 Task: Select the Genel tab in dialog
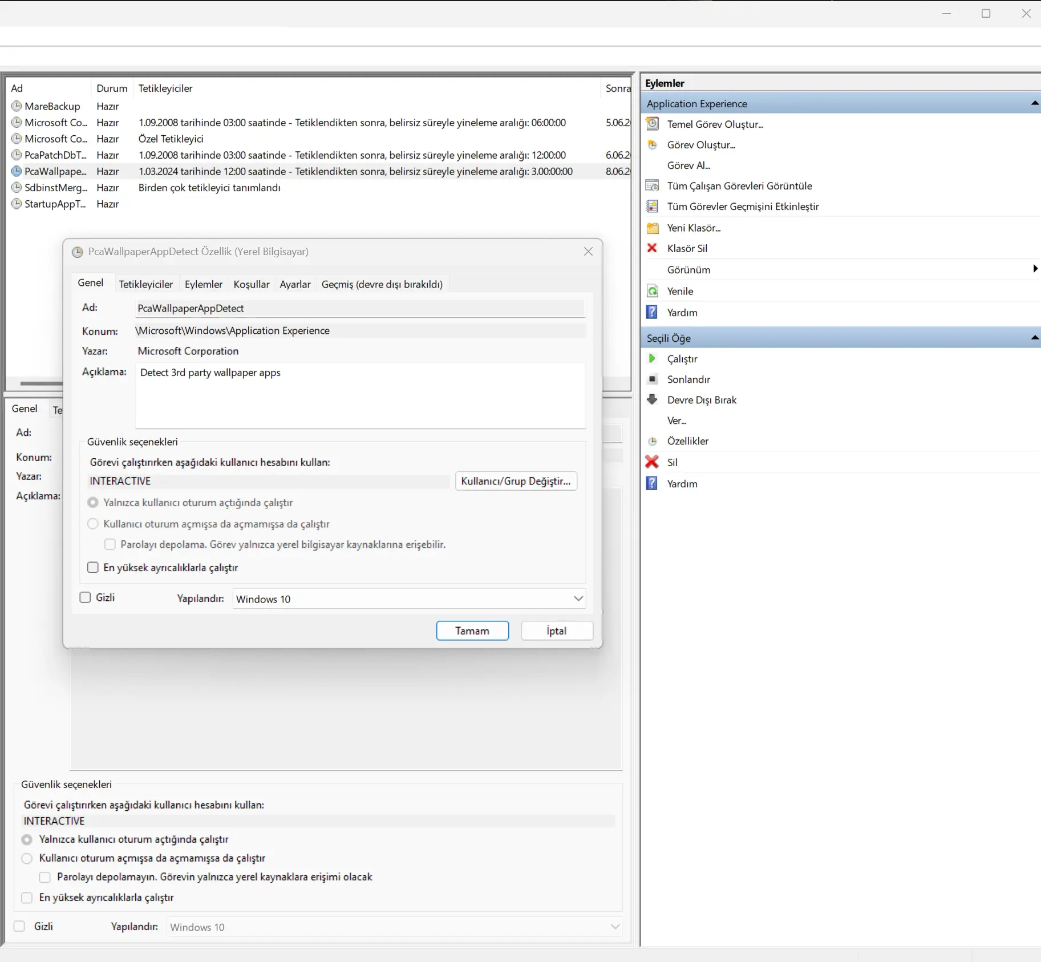tap(91, 283)
